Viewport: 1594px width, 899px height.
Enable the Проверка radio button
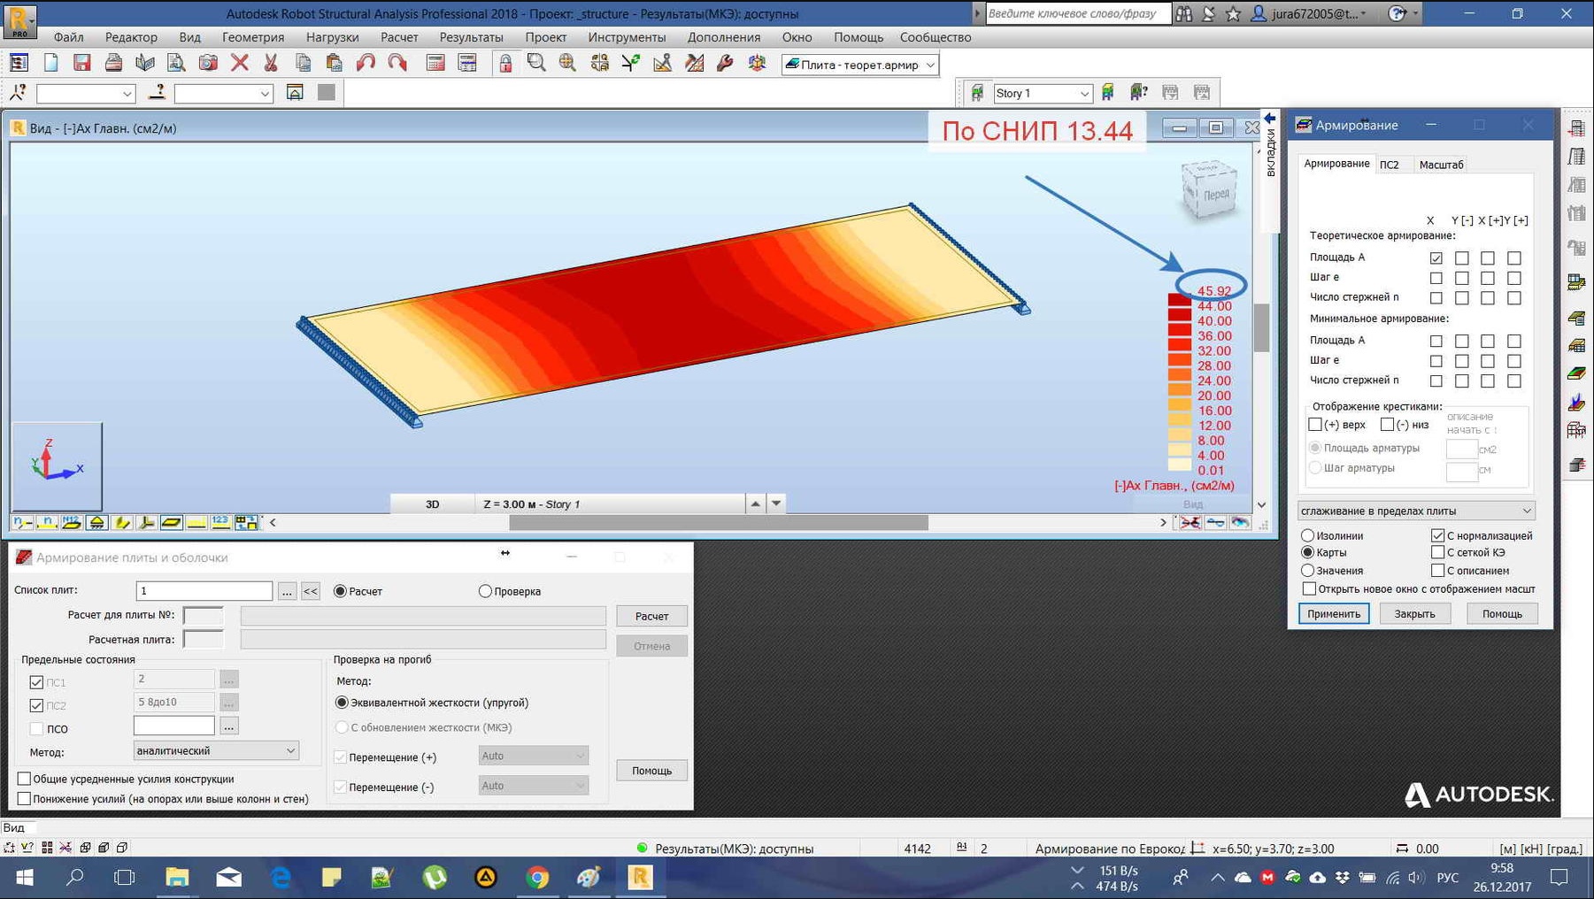pyautogui.click(x=485, y=591)
